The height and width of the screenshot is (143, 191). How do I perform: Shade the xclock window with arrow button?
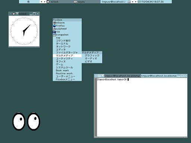point(17,14)
